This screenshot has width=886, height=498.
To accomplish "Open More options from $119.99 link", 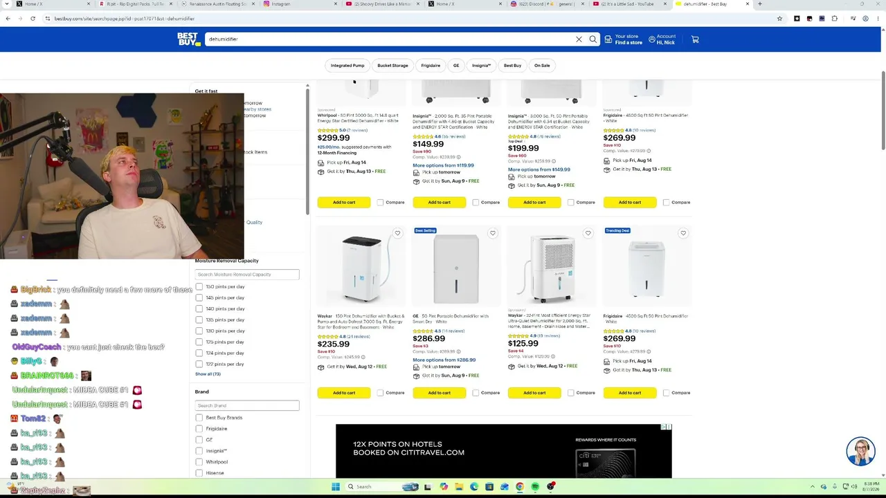I will click(x=443, y=165).
